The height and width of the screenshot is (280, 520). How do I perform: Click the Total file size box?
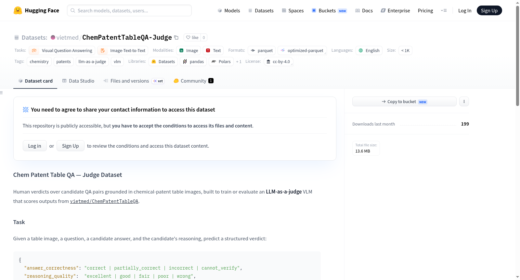click(366, 148)
